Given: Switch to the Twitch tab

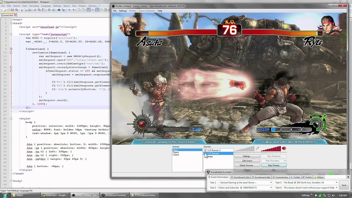Looking at the screenshot, I should click(x=307, y=177).
